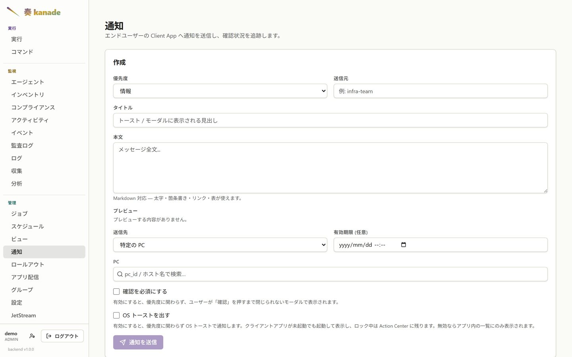This screenshot has width=572, height=357.
Task: Focus the 送信元 input field
Action: point(441,91)
